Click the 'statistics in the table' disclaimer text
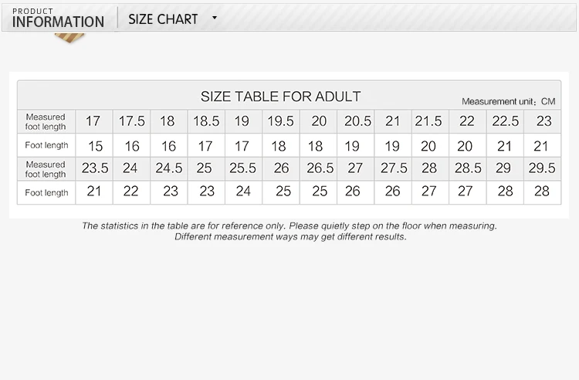The width and height of the screenshot is (579, 380). 289,226
